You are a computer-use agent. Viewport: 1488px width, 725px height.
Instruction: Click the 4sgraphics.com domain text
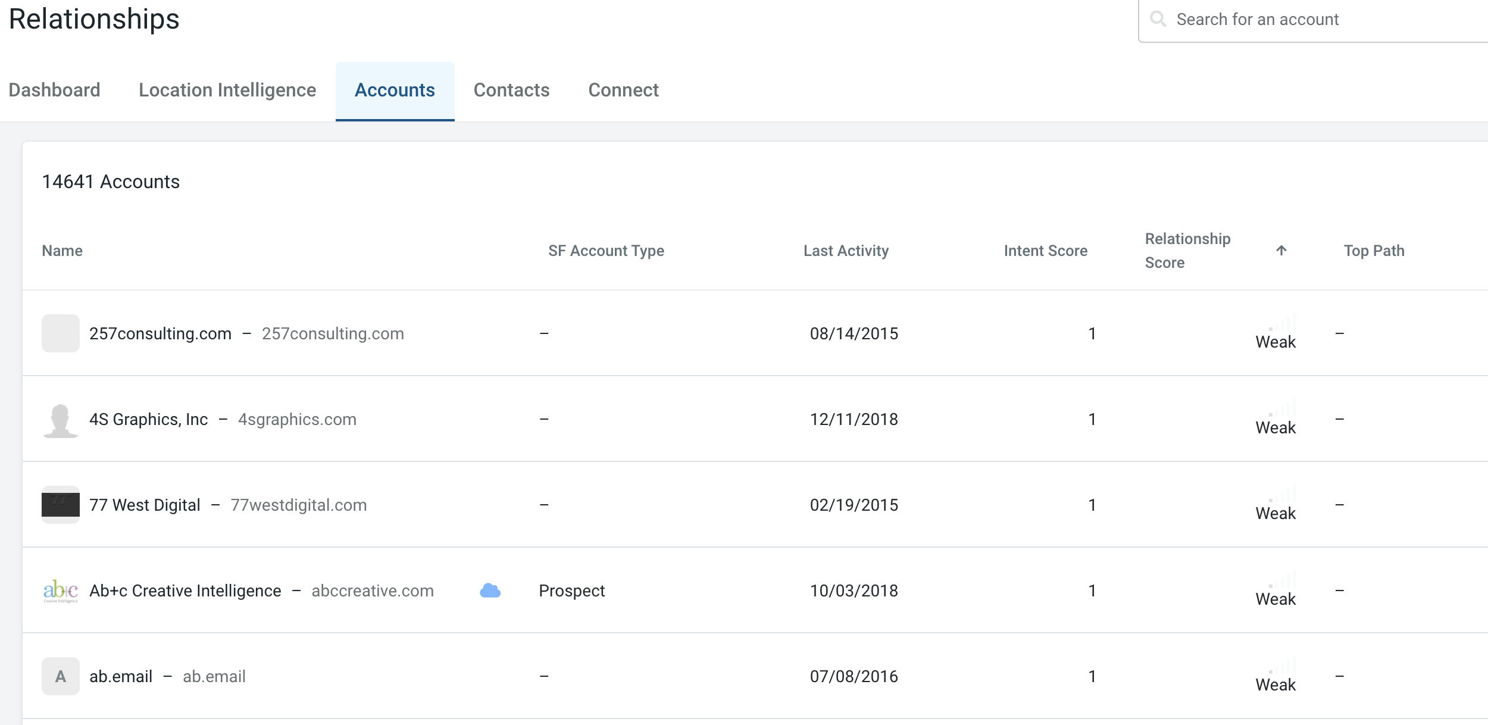[x=297, y=420]
